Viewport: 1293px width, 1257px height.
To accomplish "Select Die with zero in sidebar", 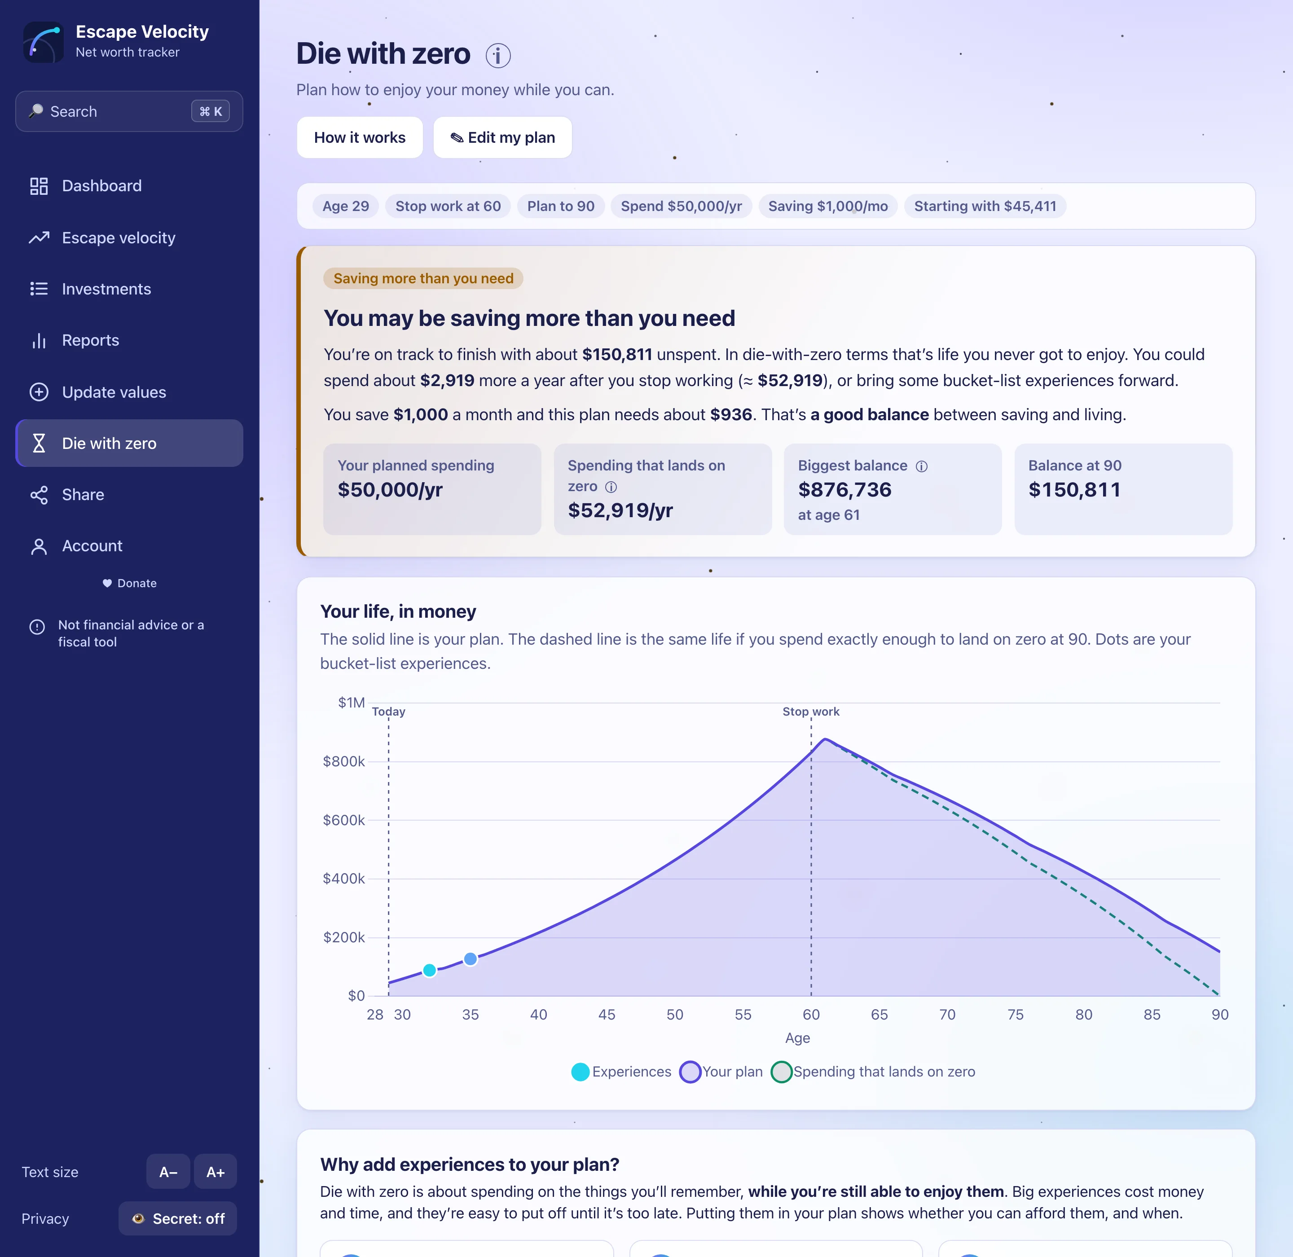I will tap(129, 444).
